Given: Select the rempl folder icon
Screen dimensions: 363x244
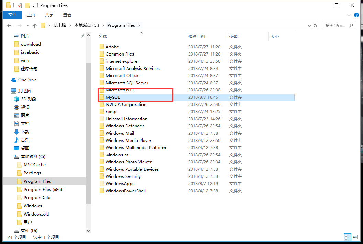Looking at the screenshot, I should click(102, 112).
